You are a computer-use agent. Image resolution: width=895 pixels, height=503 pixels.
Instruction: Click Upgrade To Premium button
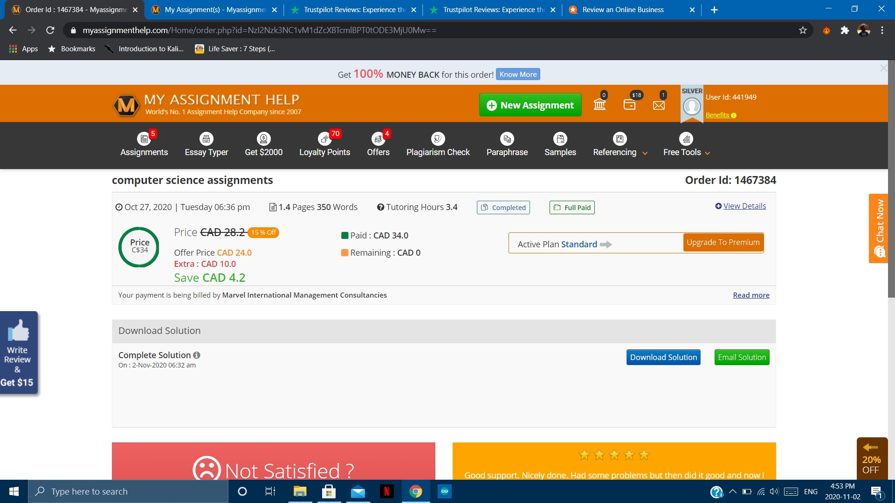pos(723,242)
